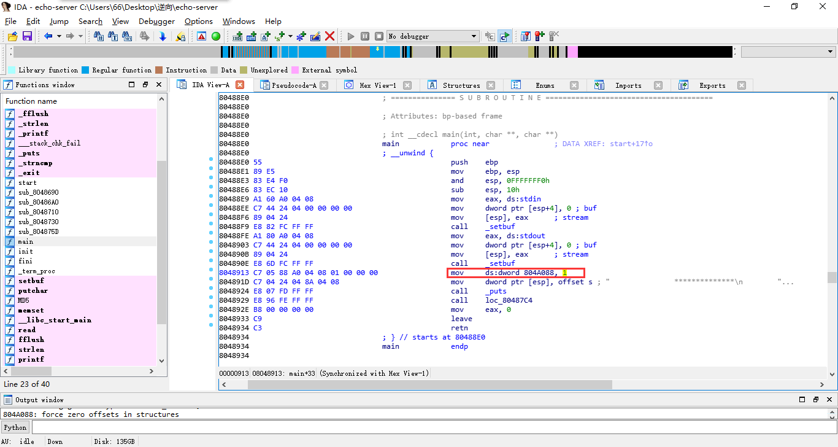Open the No debugger dropdown

(x=432, y=36)
